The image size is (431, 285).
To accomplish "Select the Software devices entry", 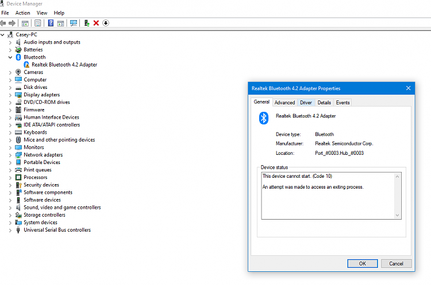I will [x=42, y=200].
